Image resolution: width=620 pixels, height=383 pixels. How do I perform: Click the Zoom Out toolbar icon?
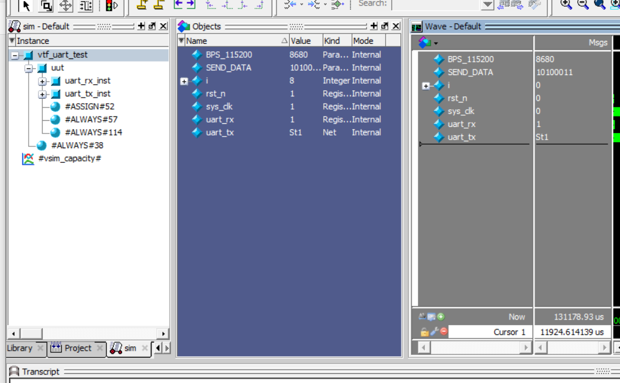pyautogui.click(x=582, y=4)
